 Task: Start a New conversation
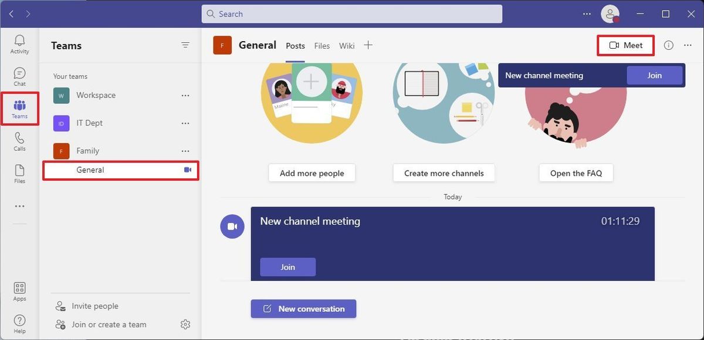pos(303,308)
